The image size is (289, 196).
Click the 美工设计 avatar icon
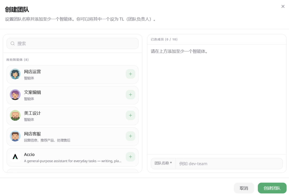(x=15, y=115)
